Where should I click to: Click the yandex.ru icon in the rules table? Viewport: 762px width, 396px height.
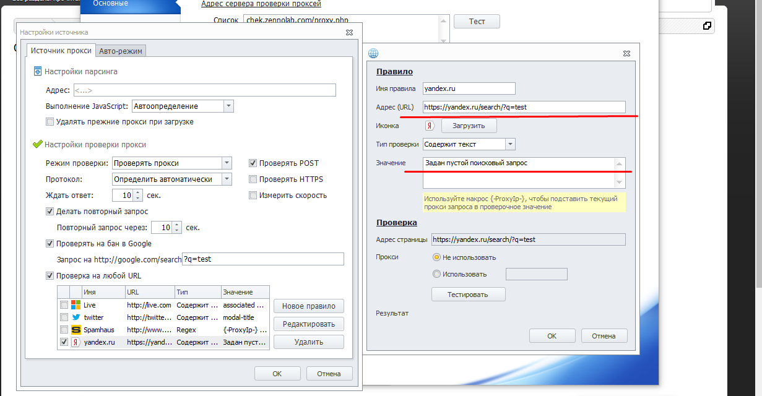coord(76,342)
